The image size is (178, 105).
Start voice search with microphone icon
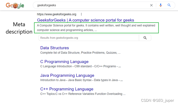160,5
